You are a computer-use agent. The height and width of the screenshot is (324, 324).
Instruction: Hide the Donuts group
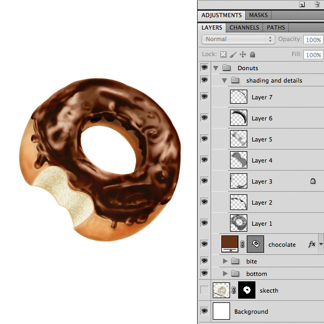(204, 67)
